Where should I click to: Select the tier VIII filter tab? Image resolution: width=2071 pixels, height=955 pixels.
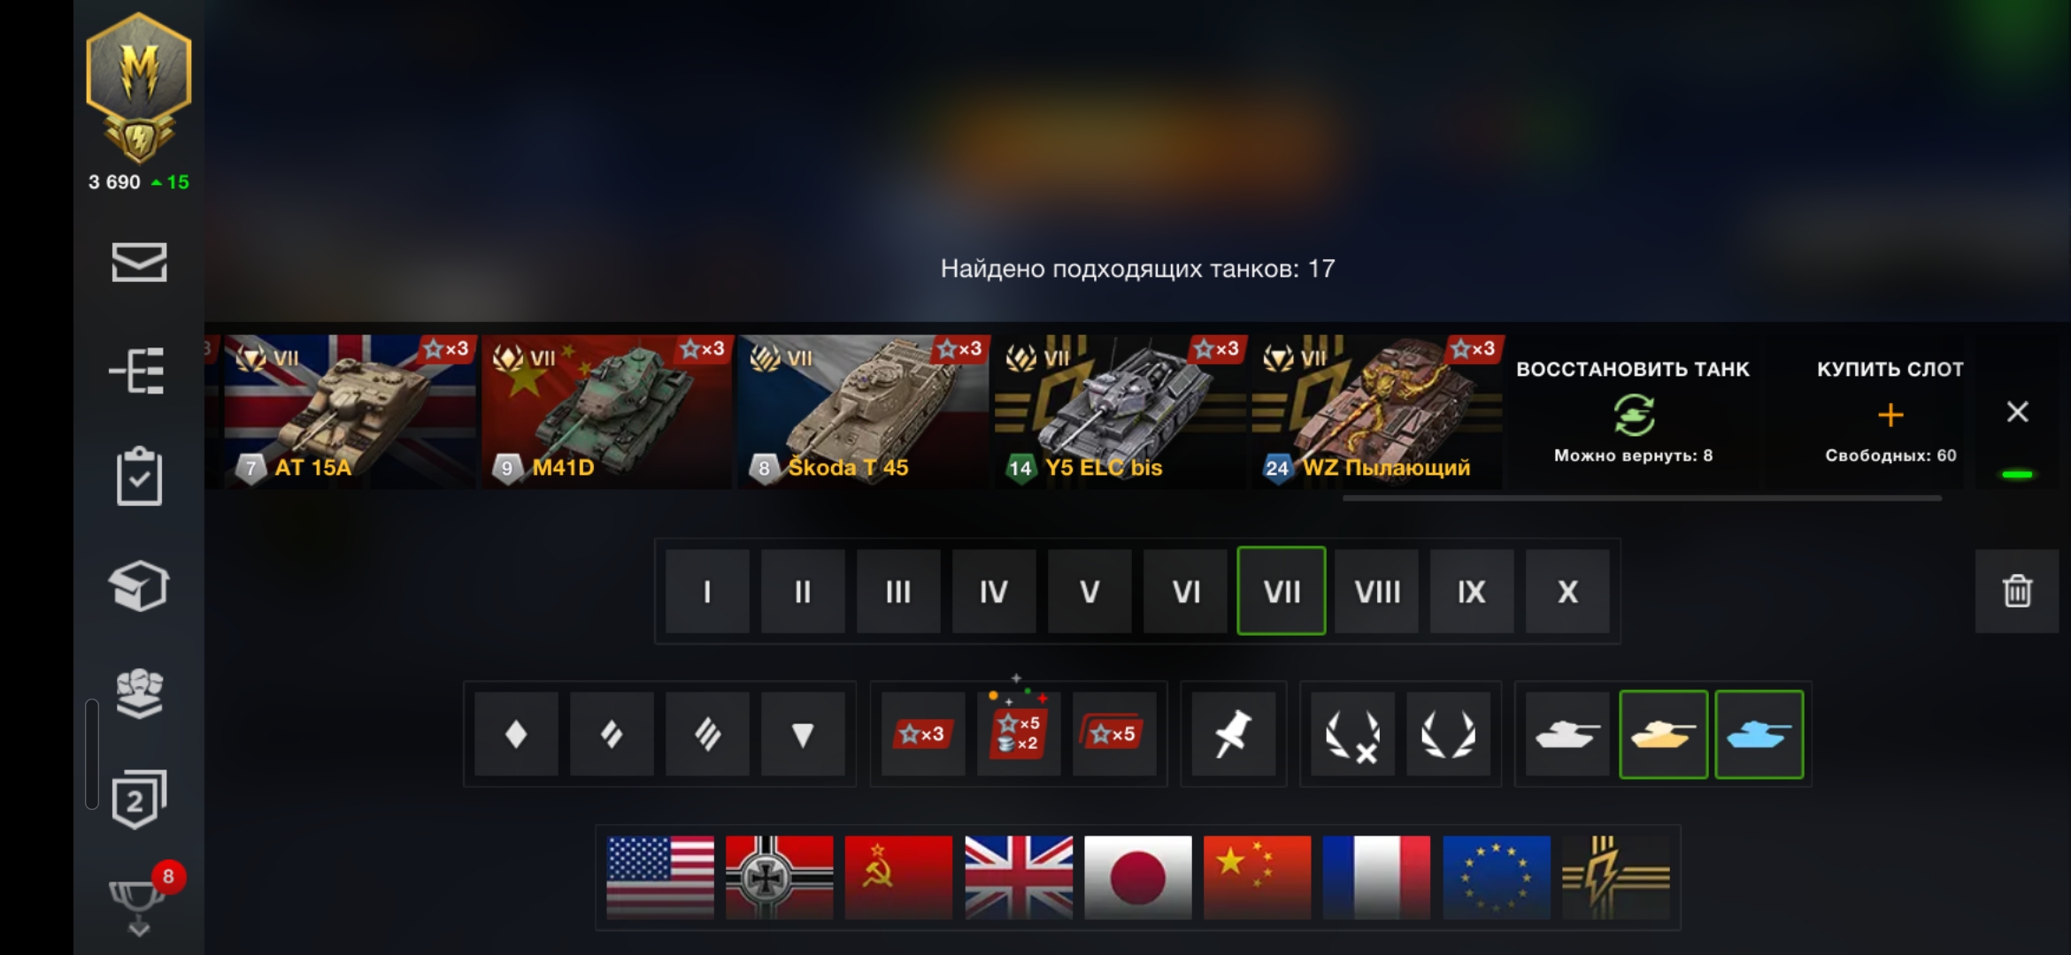pyautogui.click(x=1376, y=591)
